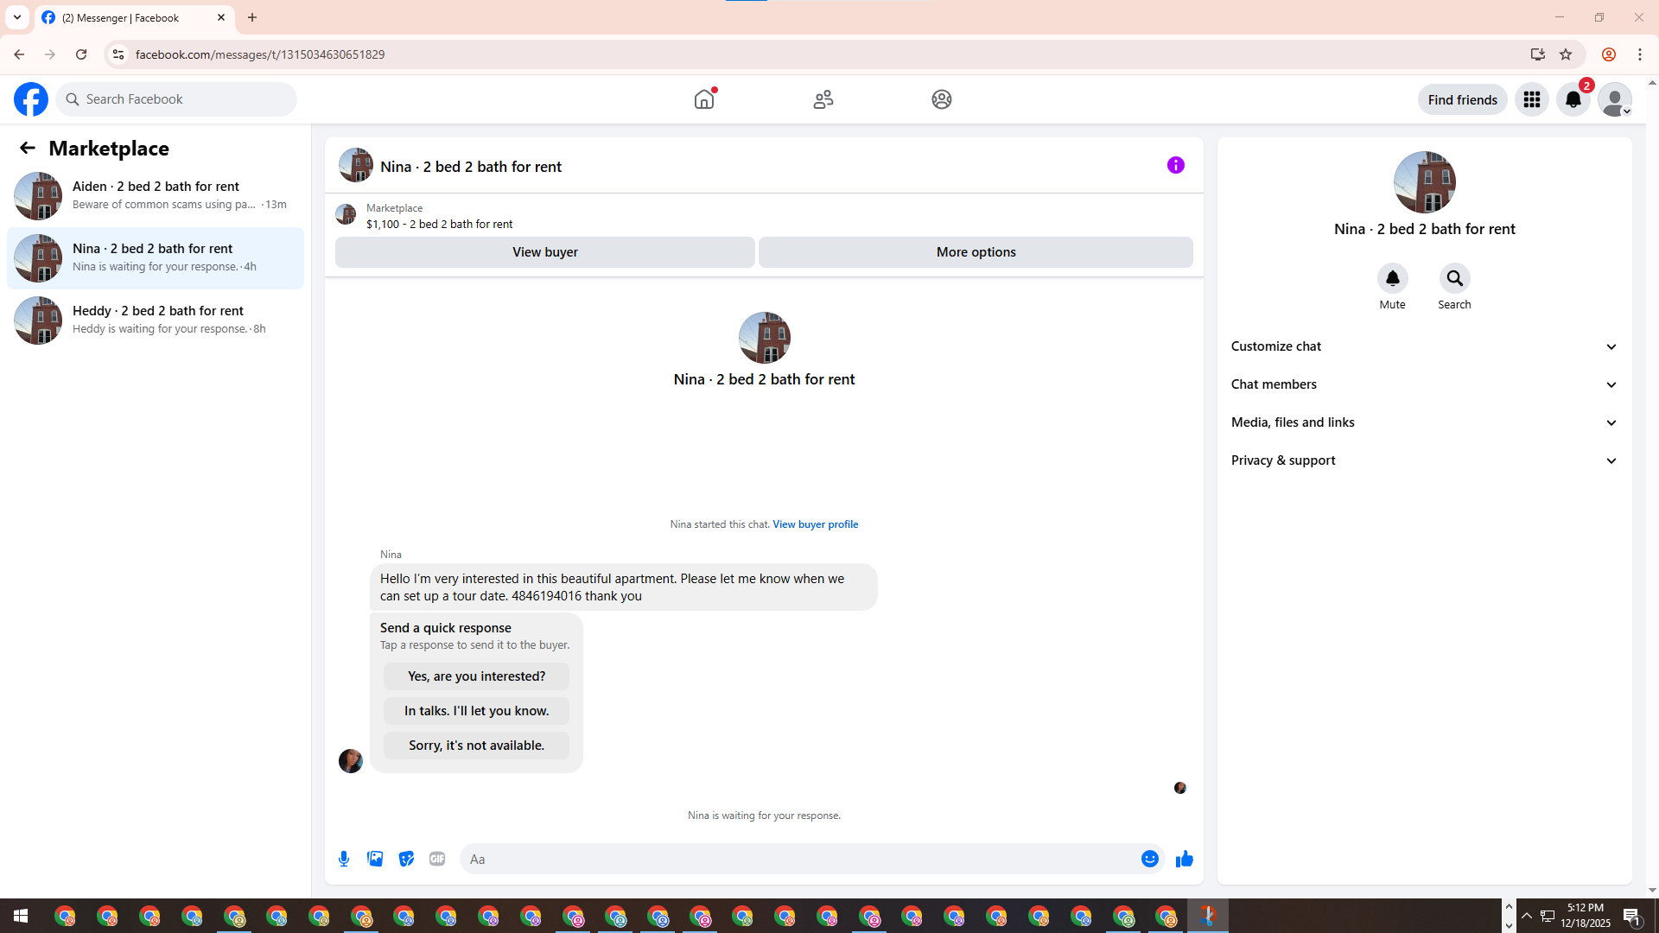Bookmark this page with the star
This screenshot has width=1659, height=933.
1566,54
